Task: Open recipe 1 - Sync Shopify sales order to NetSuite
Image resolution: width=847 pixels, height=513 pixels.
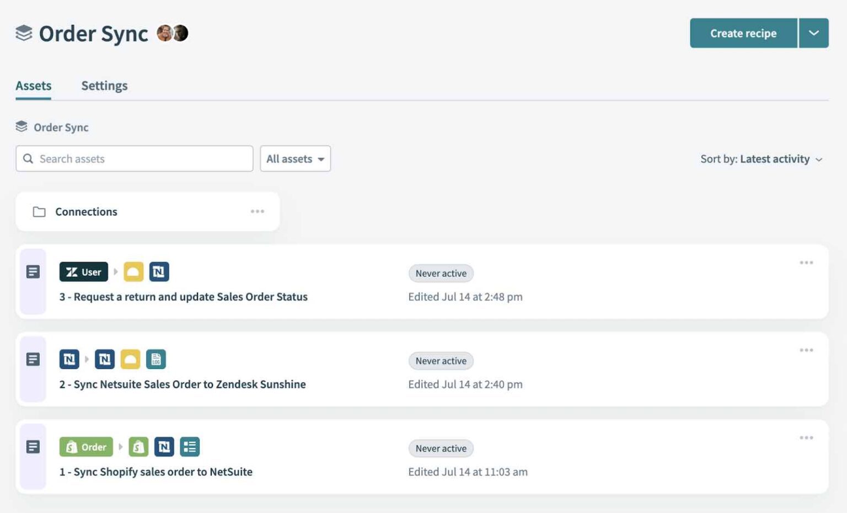Action: pyautogui.click(x=156, y=472)
